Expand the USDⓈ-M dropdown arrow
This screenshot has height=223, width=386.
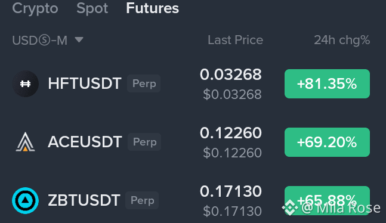79,39
